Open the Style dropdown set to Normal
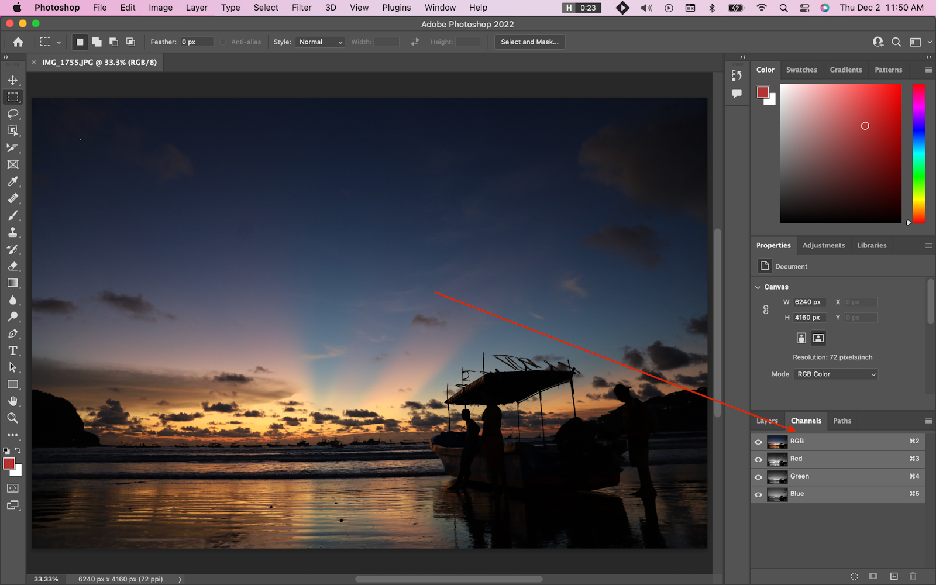The height and width of the screenshot is (585, 936). 320,42
